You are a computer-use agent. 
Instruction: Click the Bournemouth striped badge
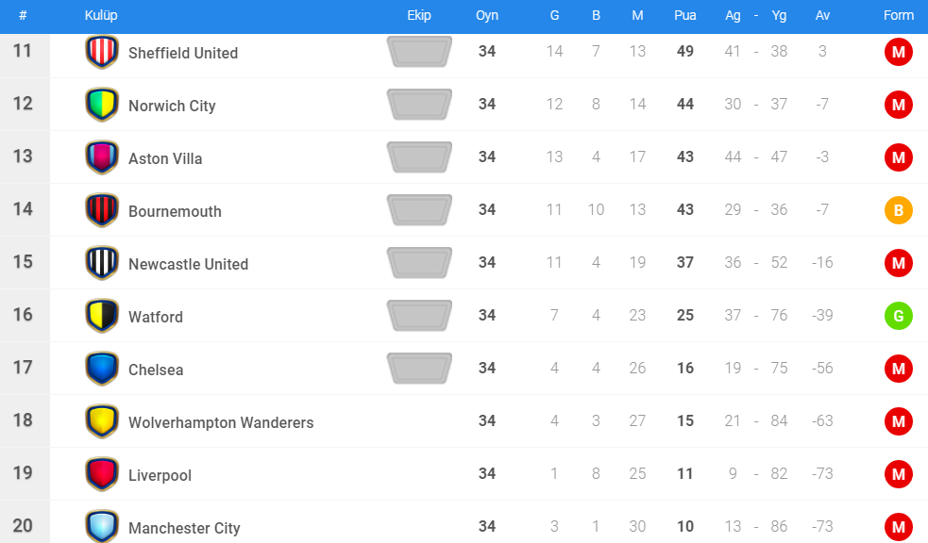102,210
